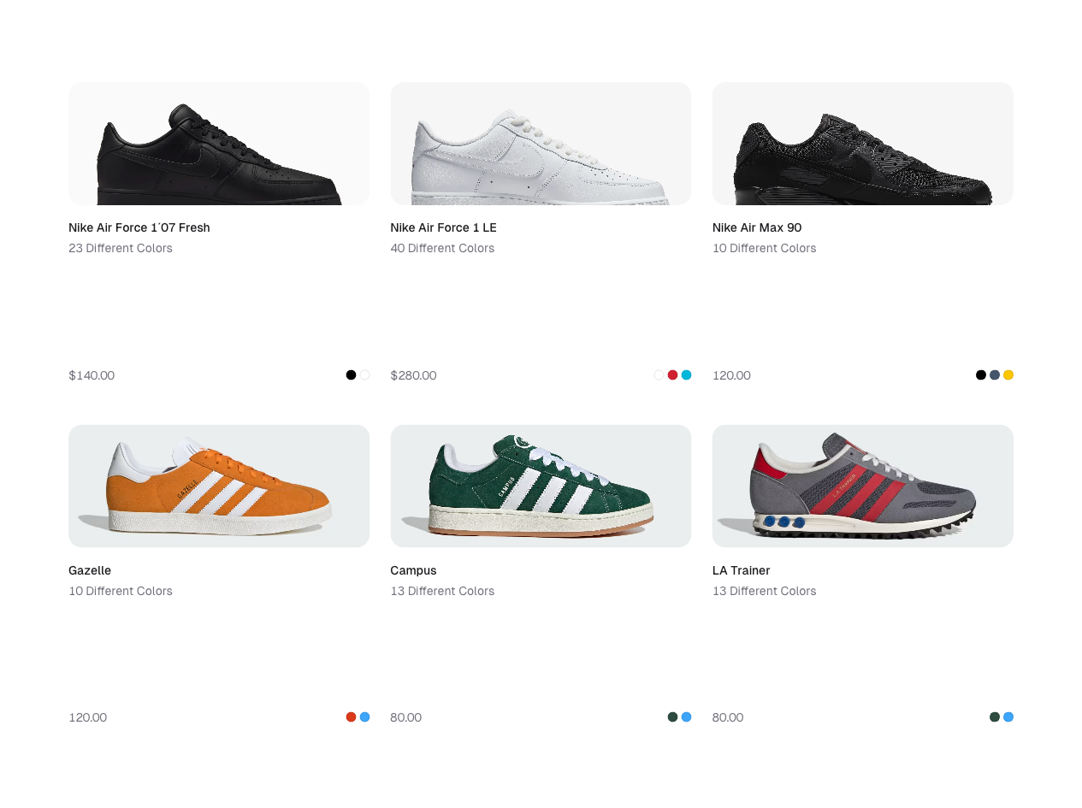Click the $280.00 price of Nike Air Force 1 LE
This screenshot has width=1082, height=808.
[x=413, y=375]
